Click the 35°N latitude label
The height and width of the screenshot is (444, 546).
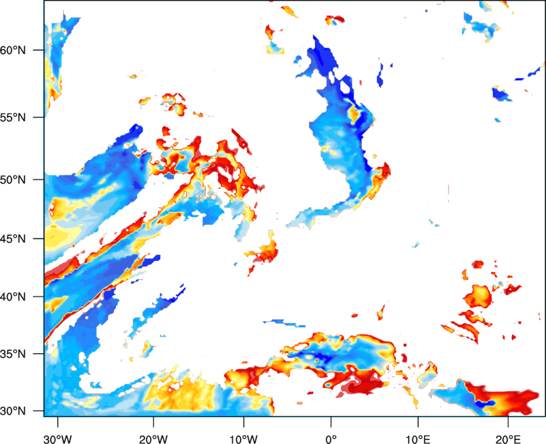point(13,354)
